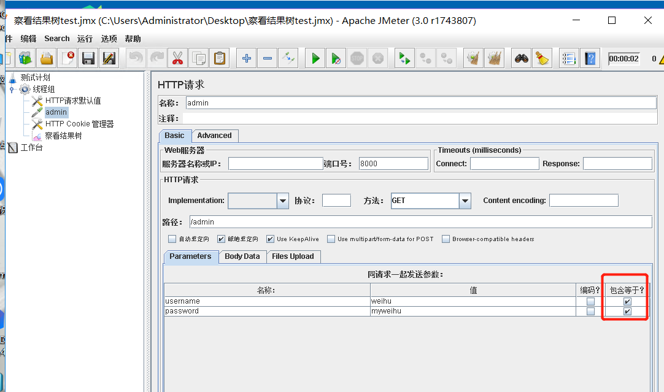Save the test plan with floppy icon
The height and width of the screenshot is (392, 664).
click(x=88, y=58)
